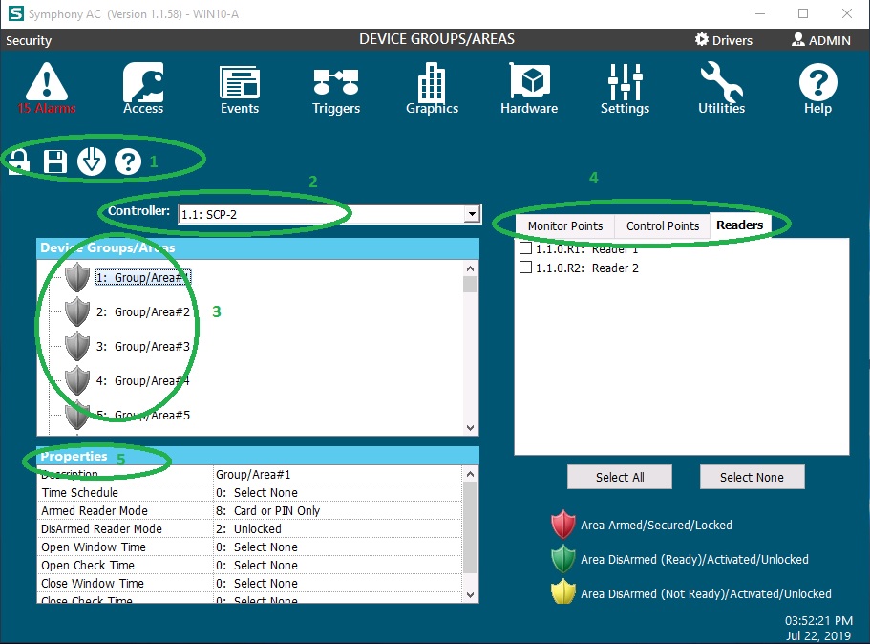Click the yellow Area DisArmed (Not Ready) shield
This screenshot has height=644, width=870.
point(563,591)
